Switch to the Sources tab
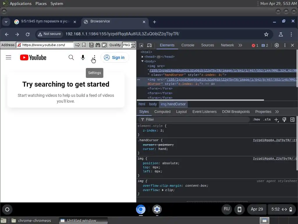Image resolution: width=298 pixels, height=224 pixels. tap(207, 45)
